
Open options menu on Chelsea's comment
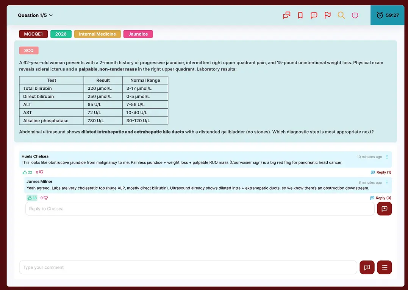[x=387, y=156]
